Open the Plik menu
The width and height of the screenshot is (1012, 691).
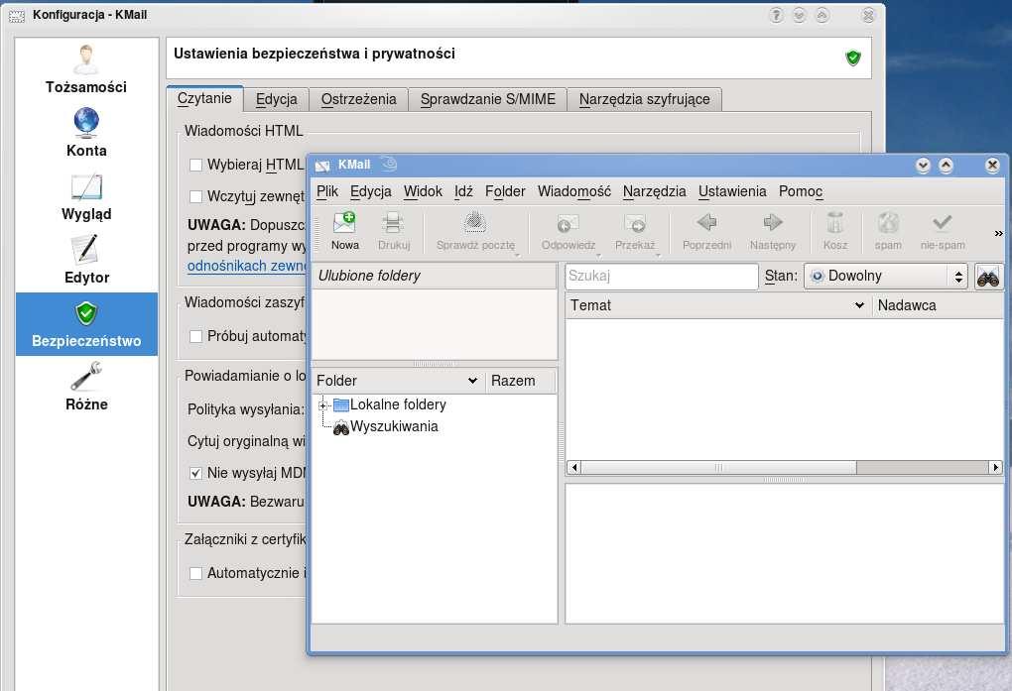point(327,191)
